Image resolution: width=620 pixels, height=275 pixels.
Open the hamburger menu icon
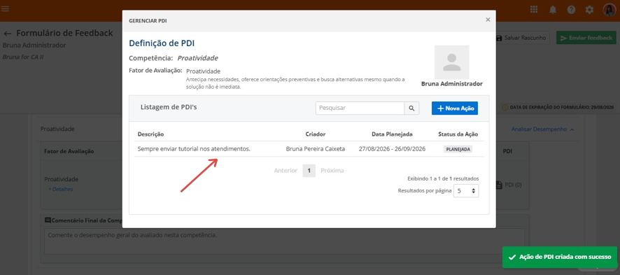pos(5,8)
